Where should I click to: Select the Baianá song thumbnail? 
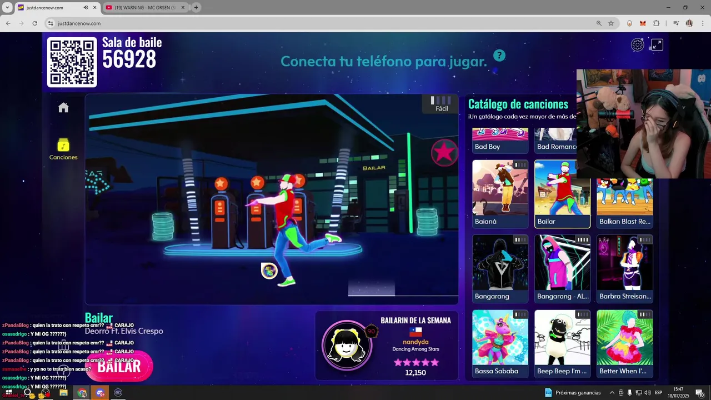point(500,188)
